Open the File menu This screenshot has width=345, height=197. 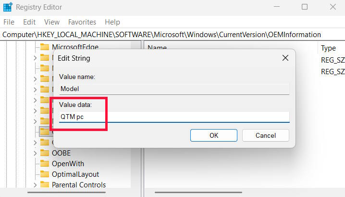point(9,22)
